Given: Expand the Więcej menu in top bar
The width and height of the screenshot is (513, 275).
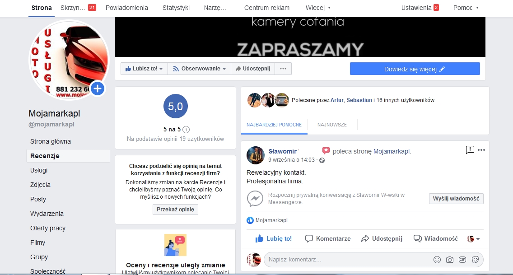Looking at the screenshot, I should 318,8.
